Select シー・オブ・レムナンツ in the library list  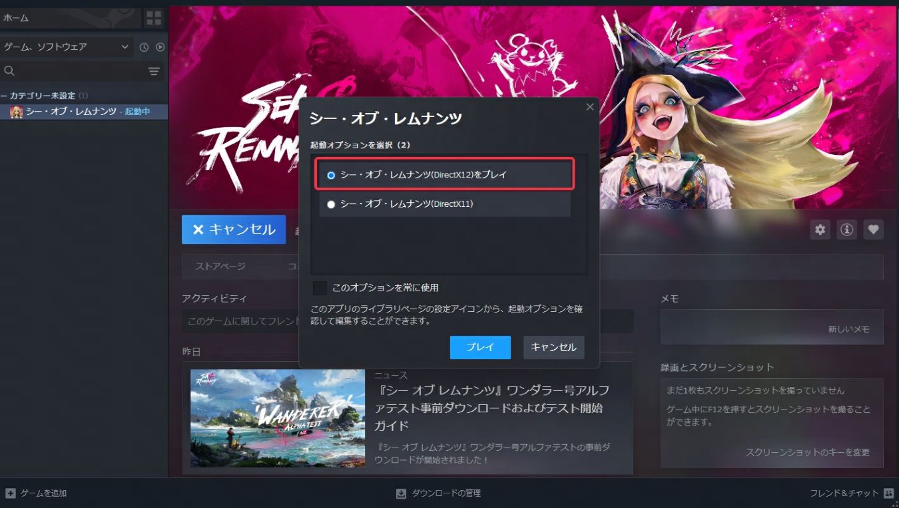(71, 112)
